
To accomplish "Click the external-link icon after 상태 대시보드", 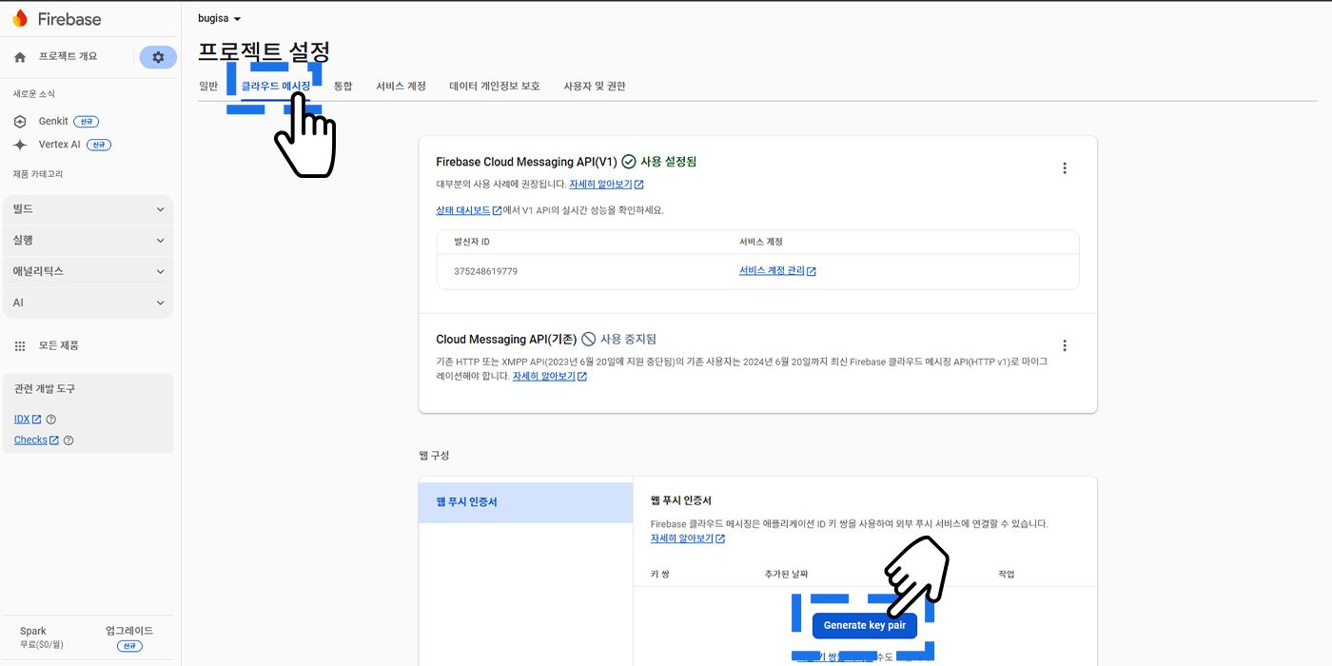I will [x=498, y=210].
